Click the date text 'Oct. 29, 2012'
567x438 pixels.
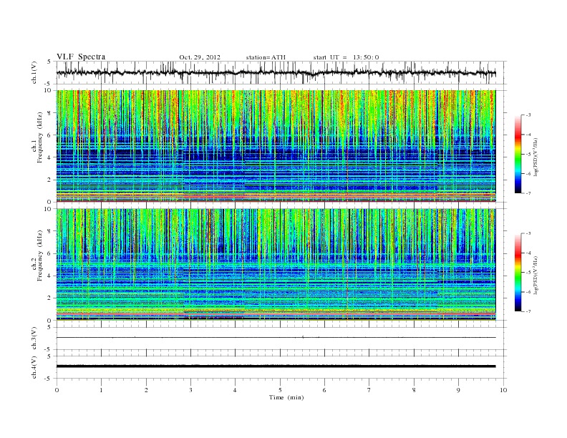pyautogui.click(x=200, y=57)
